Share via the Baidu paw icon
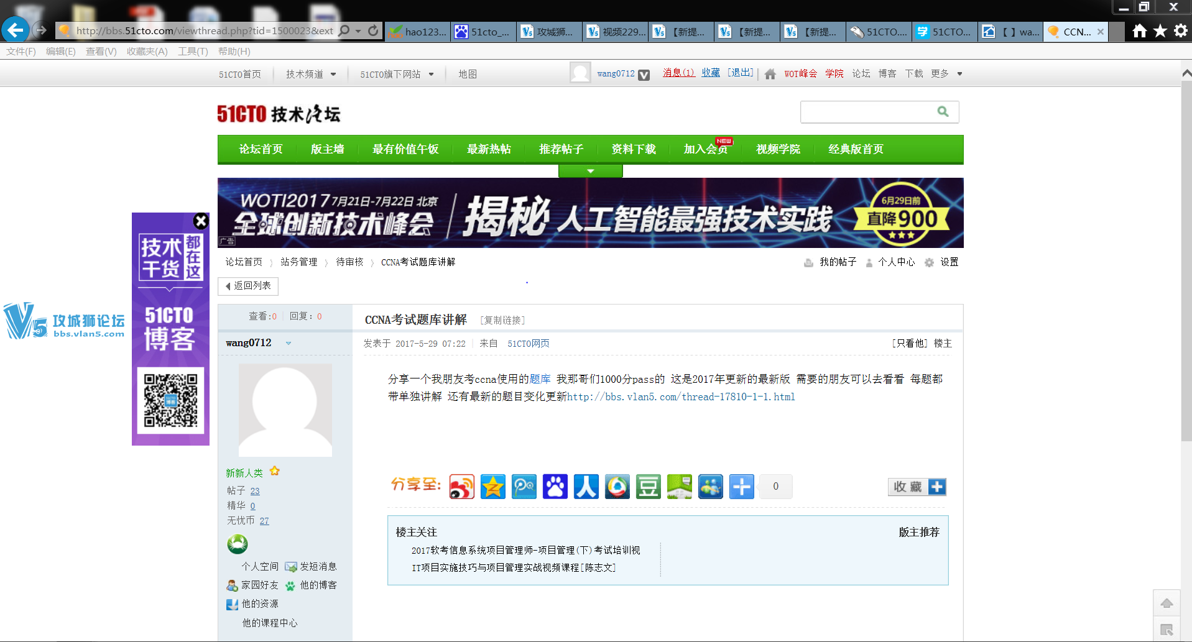This screenshot has width=1192, height=642. click(555, 487)
